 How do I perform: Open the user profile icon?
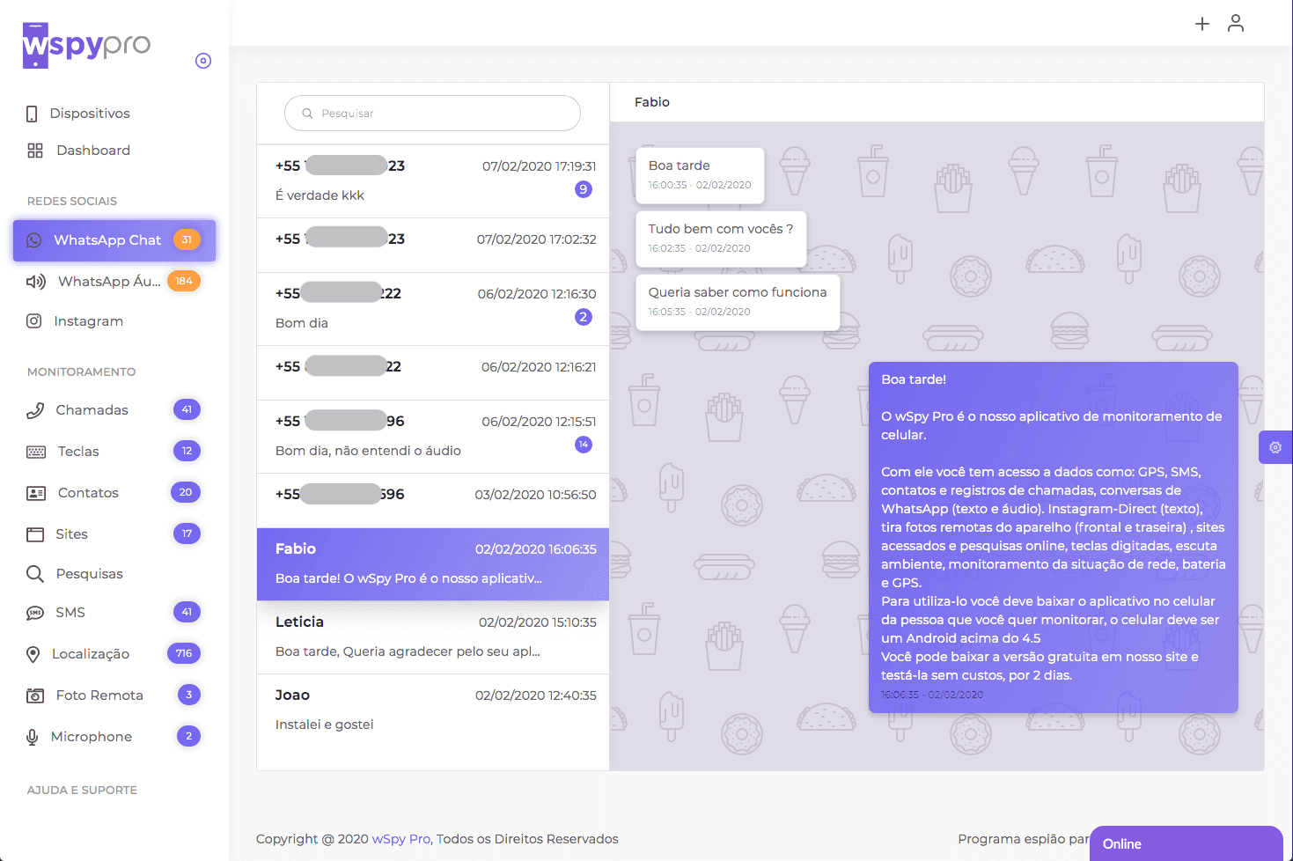[x=1236, y=23]
